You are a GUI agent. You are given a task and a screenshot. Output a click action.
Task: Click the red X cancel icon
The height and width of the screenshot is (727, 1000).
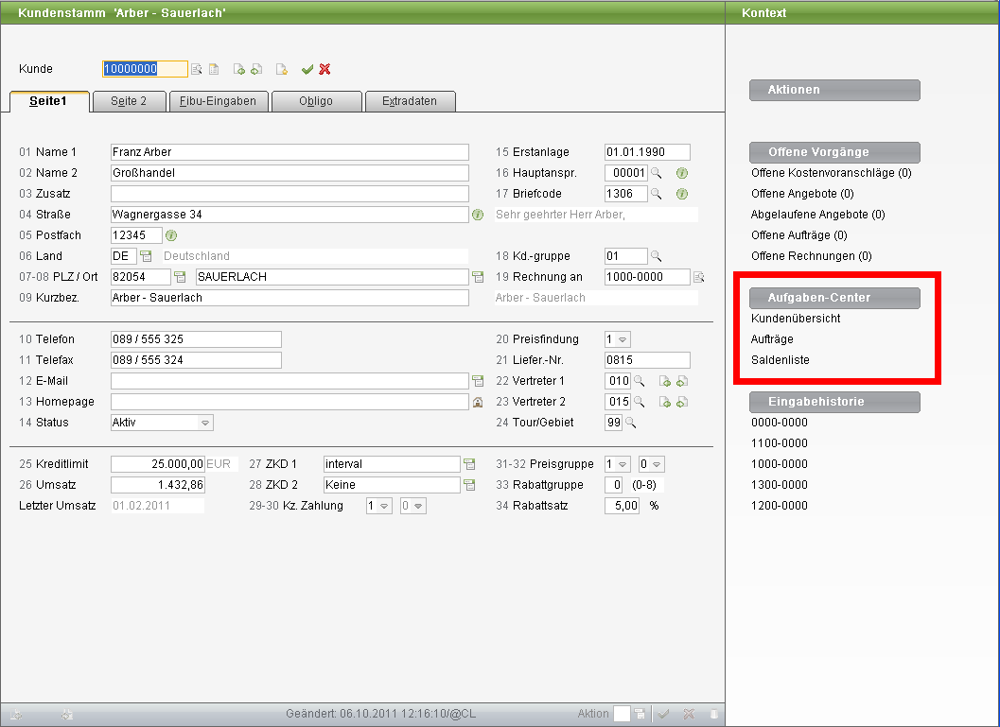click(325, 69)
